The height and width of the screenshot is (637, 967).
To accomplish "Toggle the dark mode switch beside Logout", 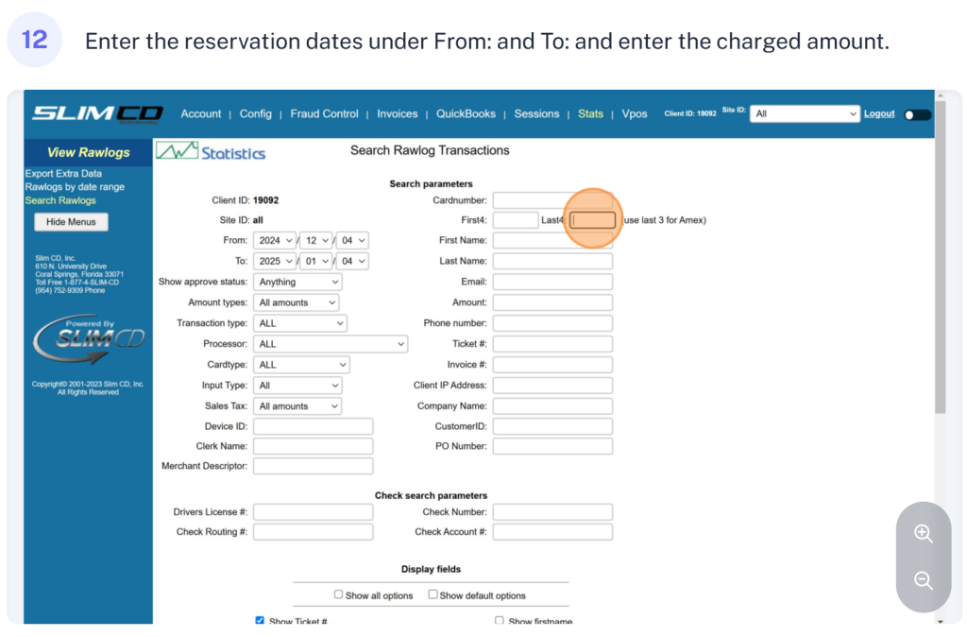I will (x=916, y=114).
